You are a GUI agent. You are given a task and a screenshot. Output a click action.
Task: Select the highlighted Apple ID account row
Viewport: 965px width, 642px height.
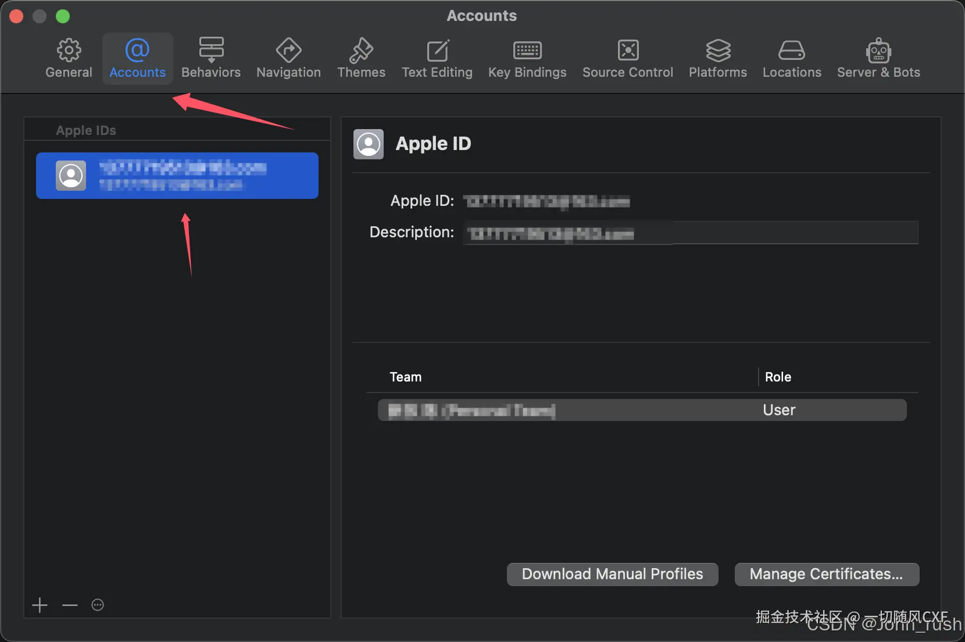tap(177, 176)
